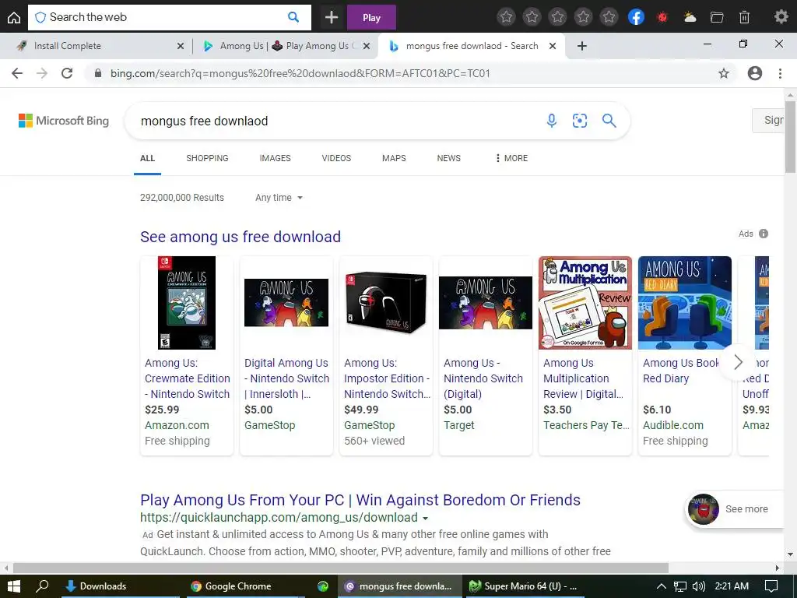The width and height of the screenshot is (797, 598).
Task: Click the first star favorite slot
Action: 506,17
